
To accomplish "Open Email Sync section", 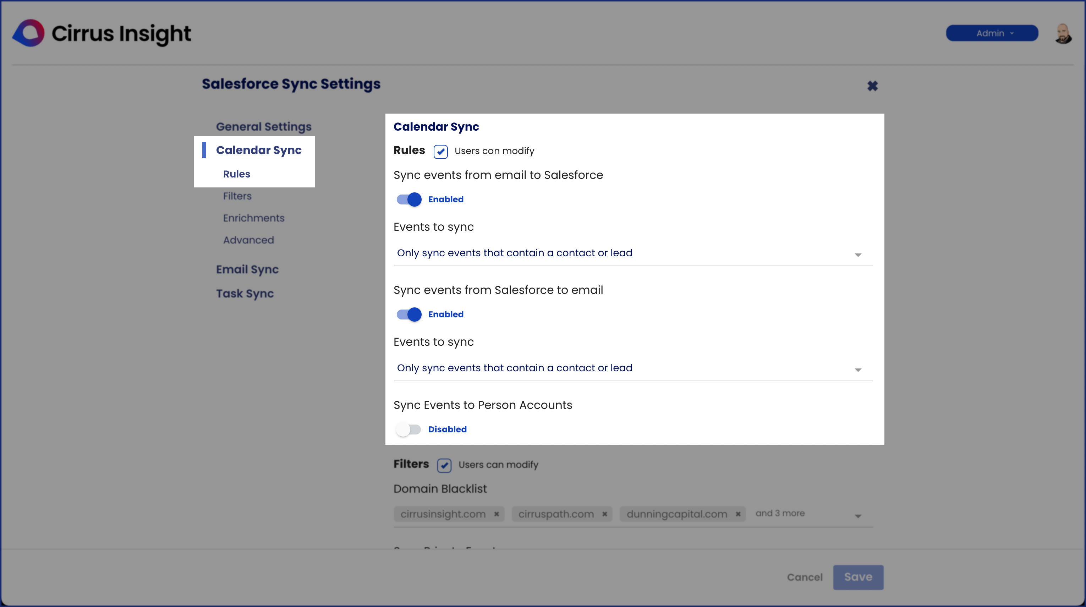I will click(247, 269).
